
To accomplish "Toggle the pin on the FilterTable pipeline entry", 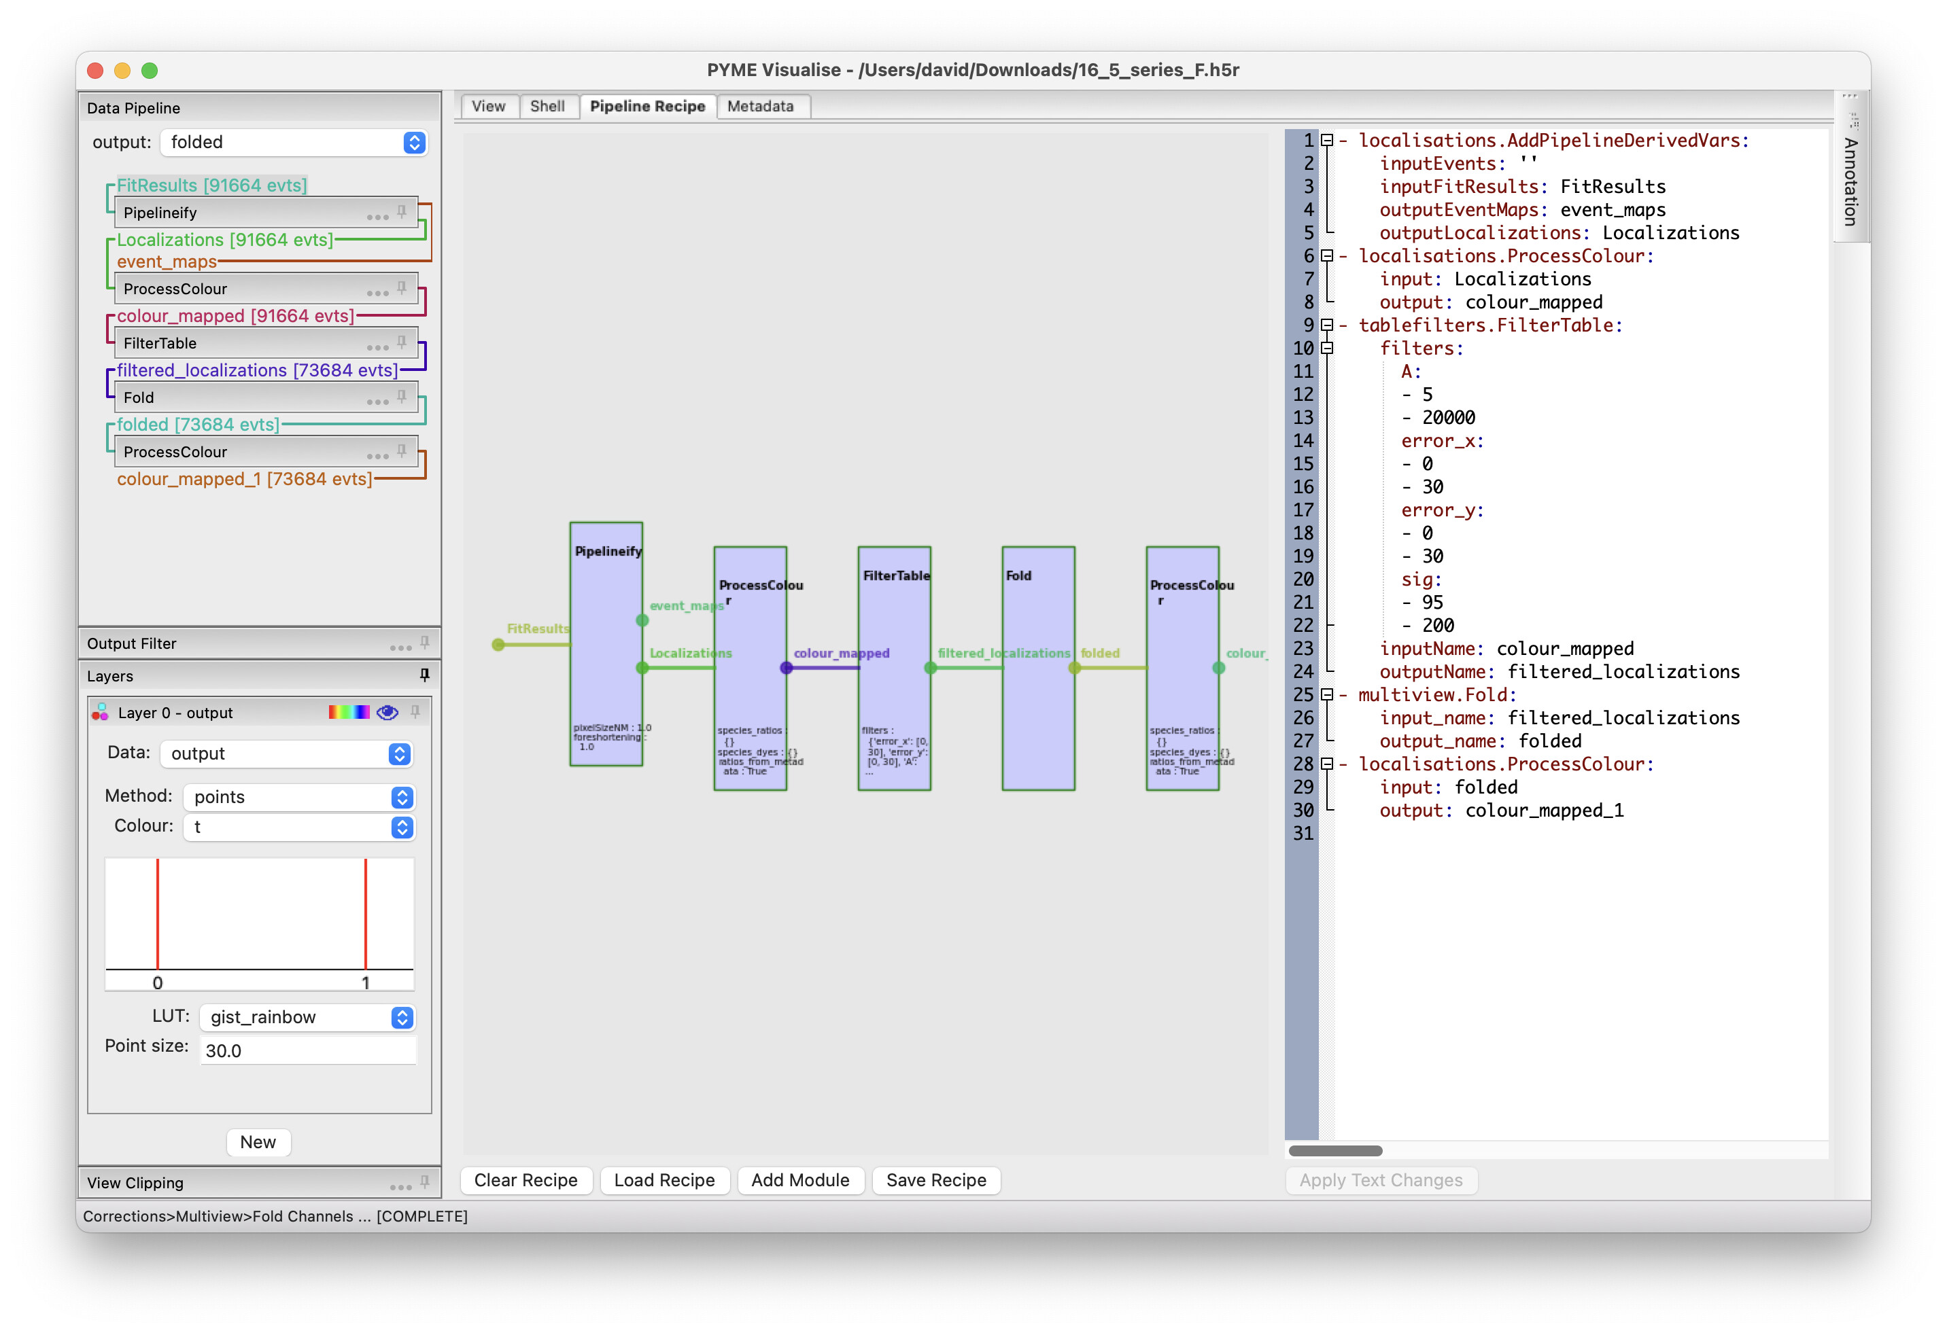I will (403, 342).
